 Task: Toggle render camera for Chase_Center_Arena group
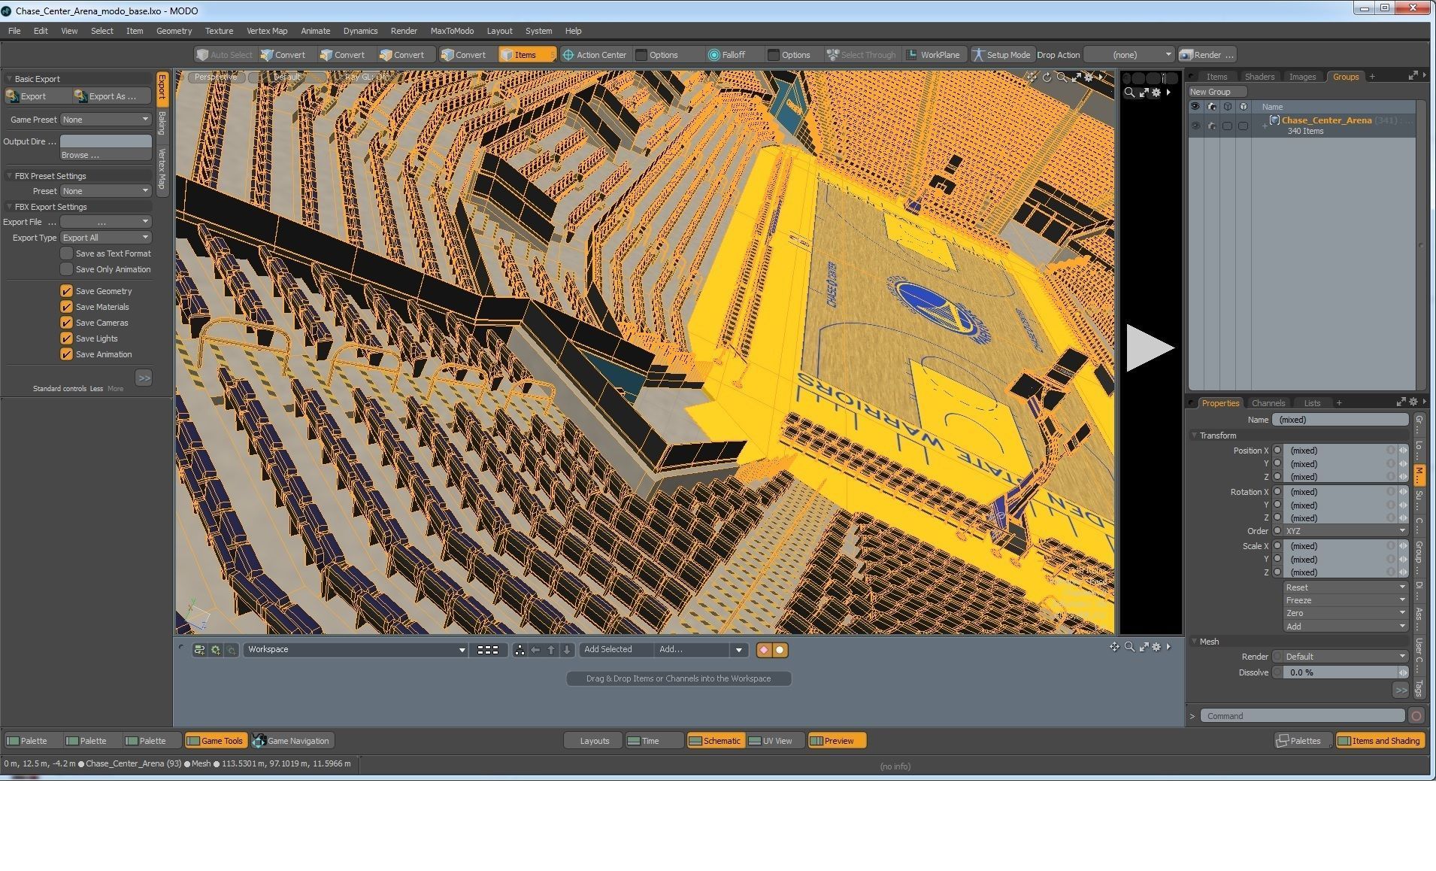pyautogui.click(x=1211, y=126)
